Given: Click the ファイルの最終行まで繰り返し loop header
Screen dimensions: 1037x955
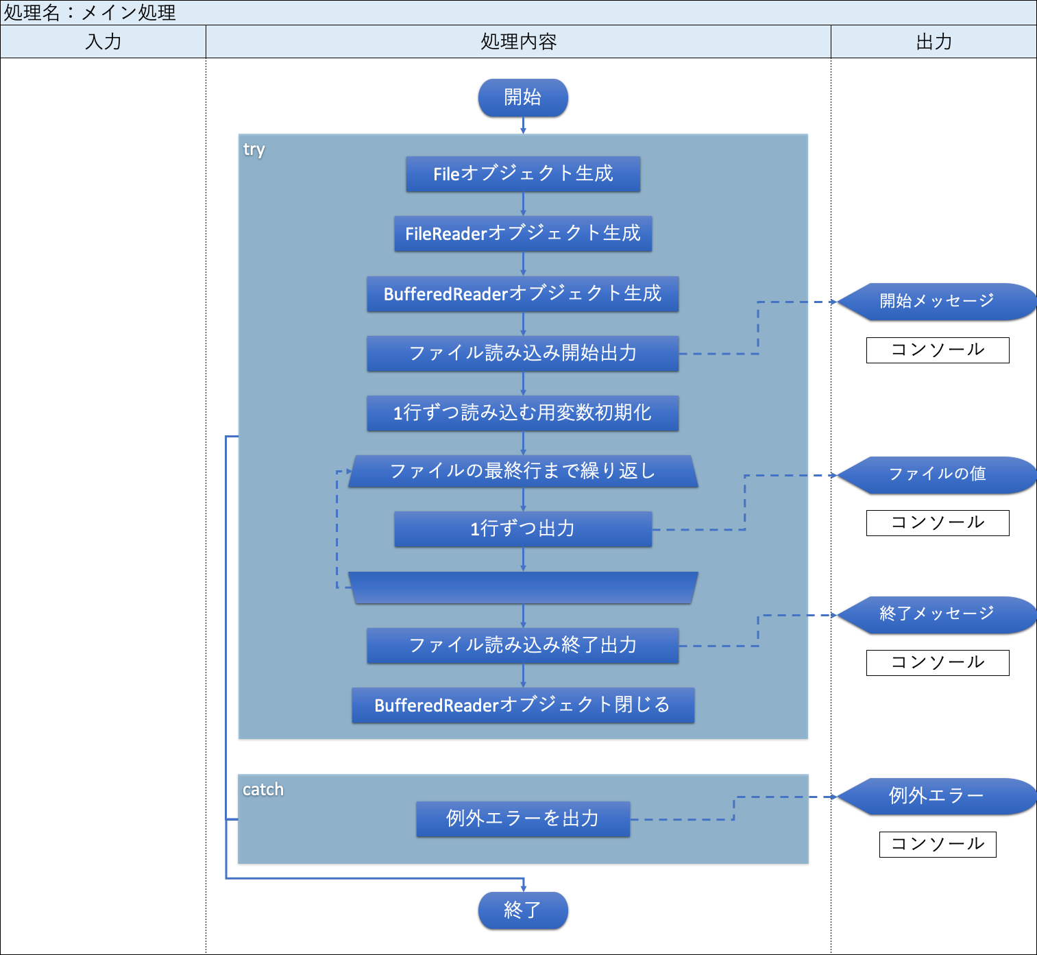Looking at the screenshot, I should tap(523, 471).
